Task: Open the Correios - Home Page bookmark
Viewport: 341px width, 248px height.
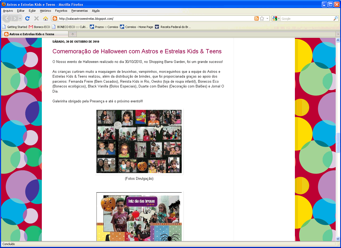Action: click(136, 27)
